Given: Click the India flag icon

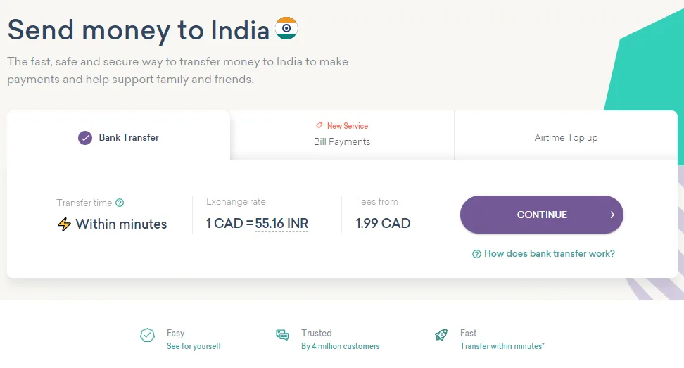Looking at the screenshot, I should (x=286, y=28).
